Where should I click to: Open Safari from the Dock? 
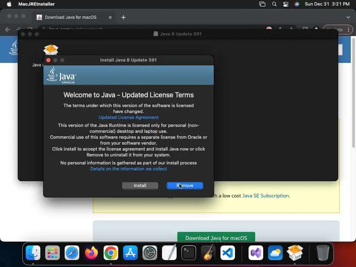click(x=72, y=253)
